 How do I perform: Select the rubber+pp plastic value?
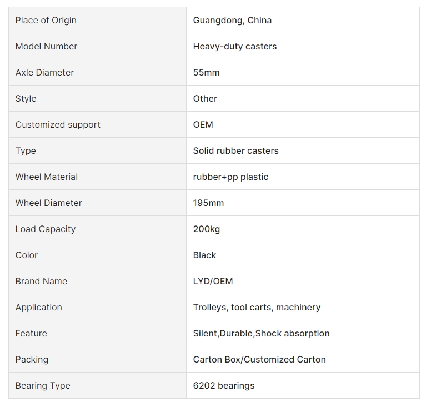tap(230, 177)
